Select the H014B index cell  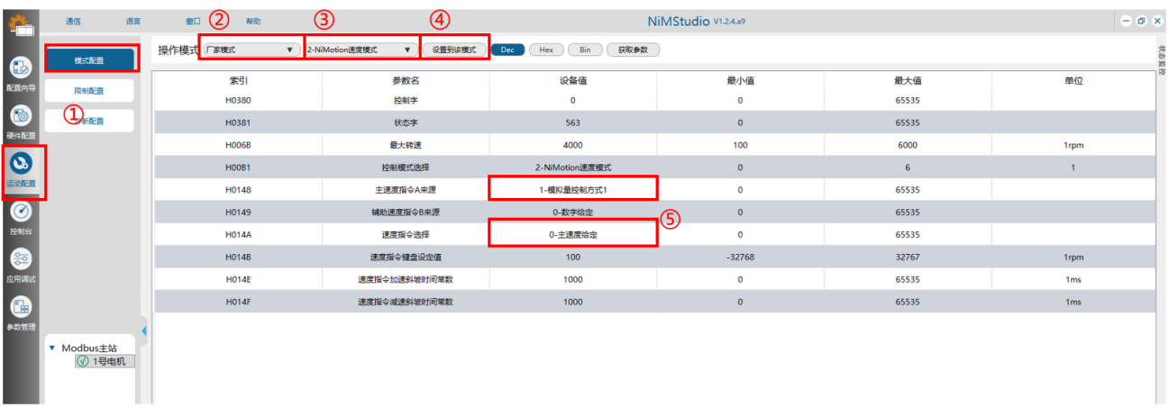[x=239, y=257]
